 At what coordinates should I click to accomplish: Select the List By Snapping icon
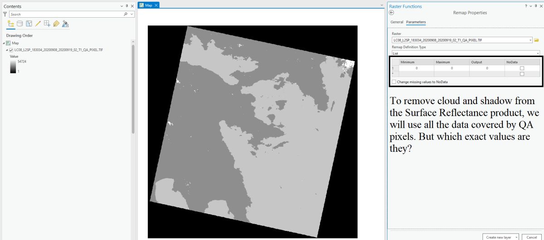(47, 24)
